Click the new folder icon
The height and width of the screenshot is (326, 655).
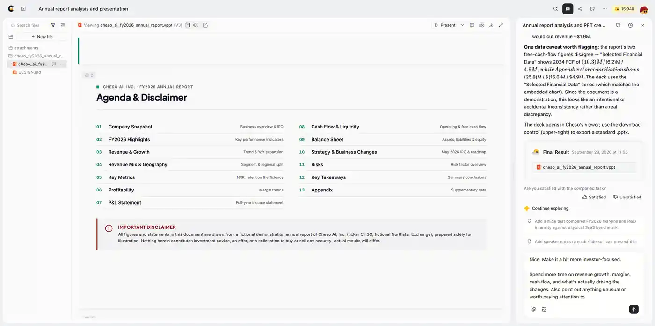coord(11,37)
